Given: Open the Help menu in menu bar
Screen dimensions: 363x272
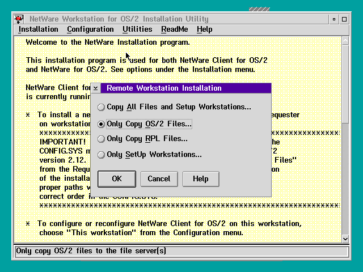Looking at the screenshot, I should (x=205, y=29).
